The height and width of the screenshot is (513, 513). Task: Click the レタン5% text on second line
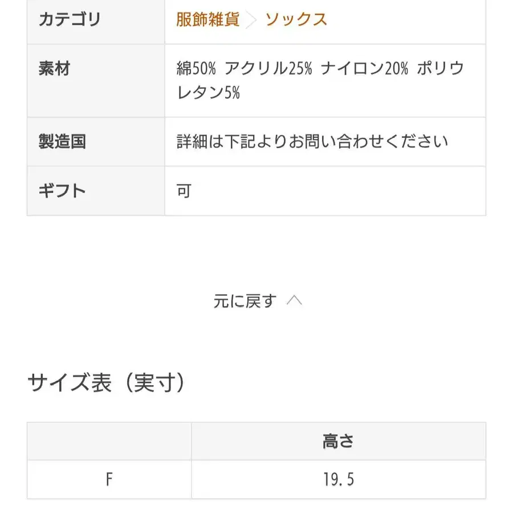pos(209,92)
